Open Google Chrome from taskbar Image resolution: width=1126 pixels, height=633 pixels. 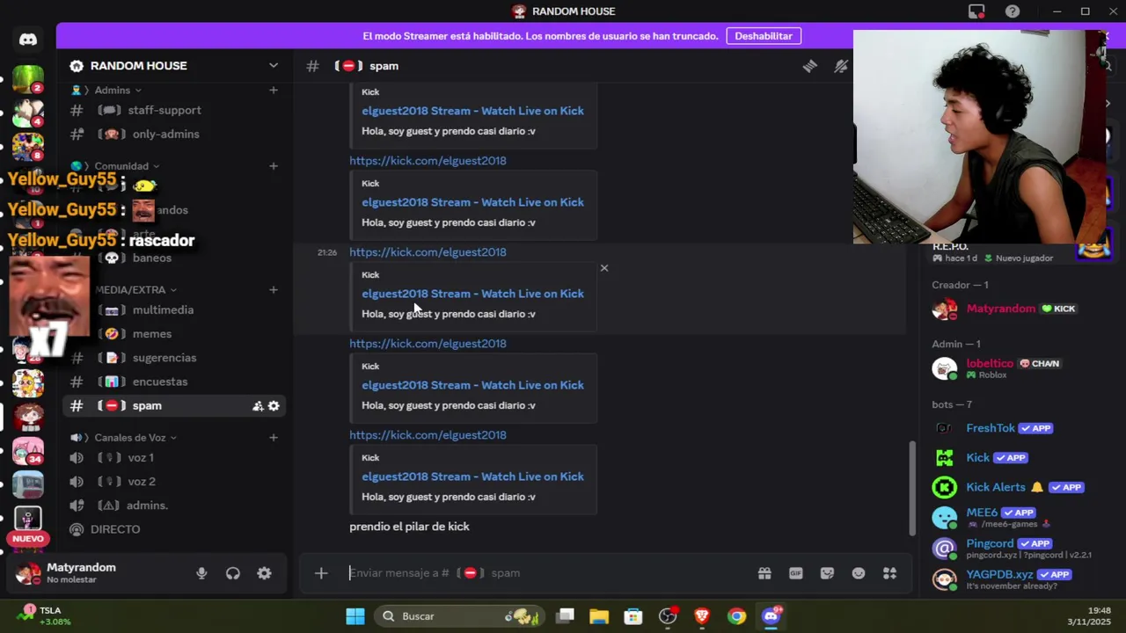tap(736, 616)
